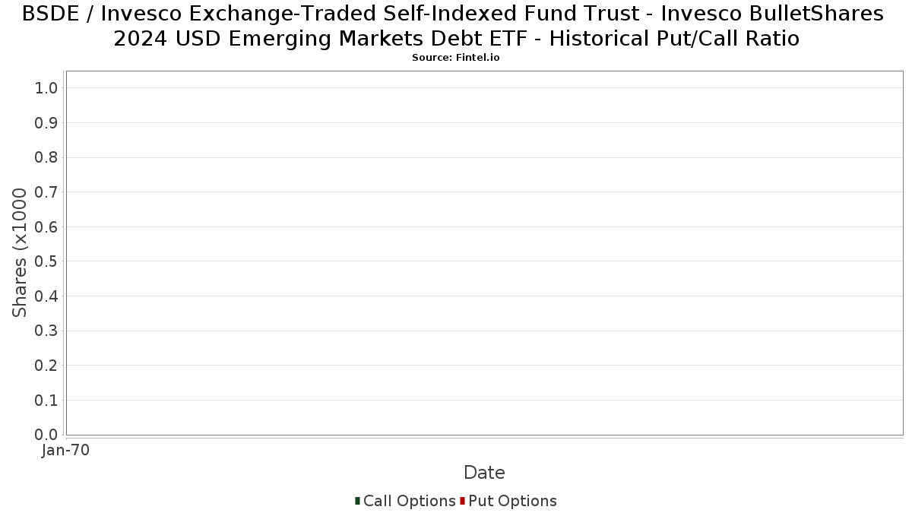Click the Source: Fintel.io subtitle
The image size is (912, 513).
point(456,58)
